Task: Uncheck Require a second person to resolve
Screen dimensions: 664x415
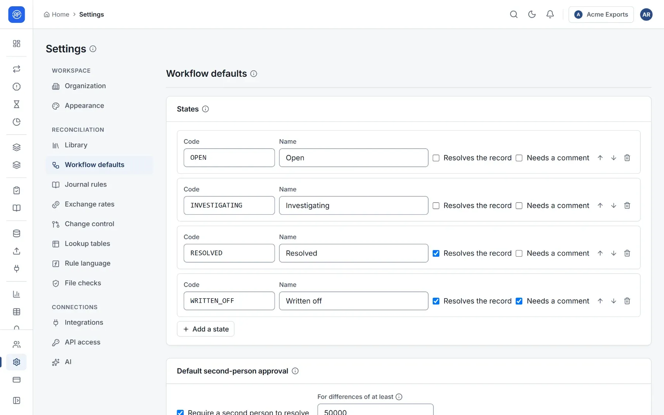Action: tap(180, 412)
